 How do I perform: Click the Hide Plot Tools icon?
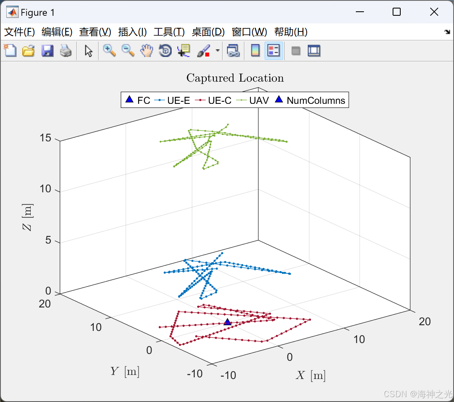click(x=296, y=51)
